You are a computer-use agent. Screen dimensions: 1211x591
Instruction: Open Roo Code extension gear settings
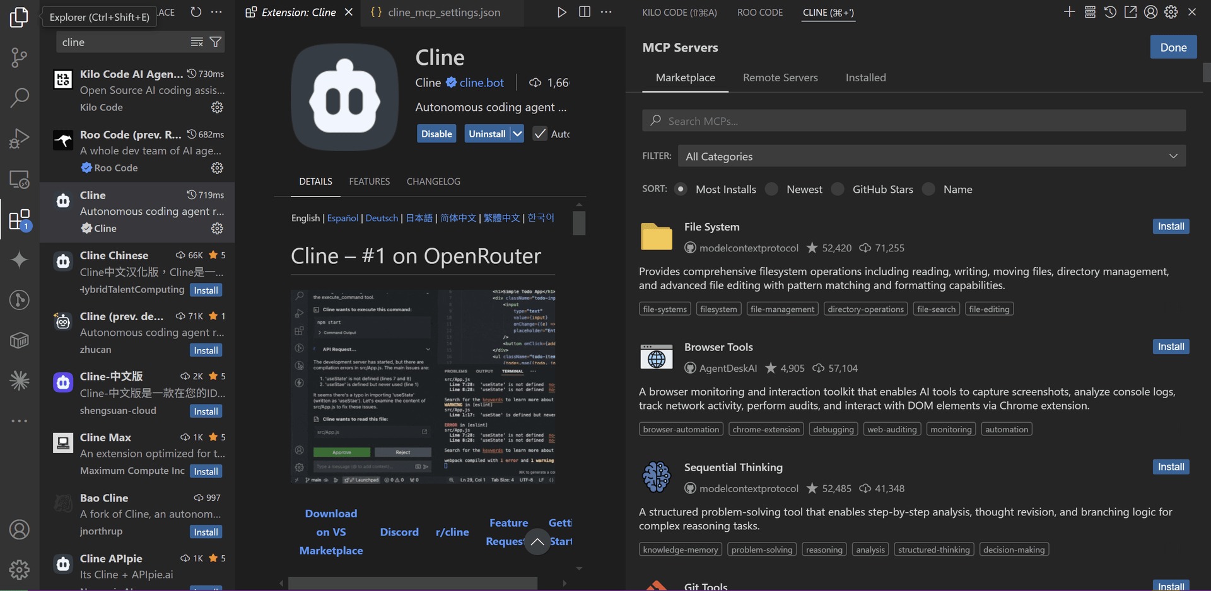pyautogui.click(x=217, y=168)
